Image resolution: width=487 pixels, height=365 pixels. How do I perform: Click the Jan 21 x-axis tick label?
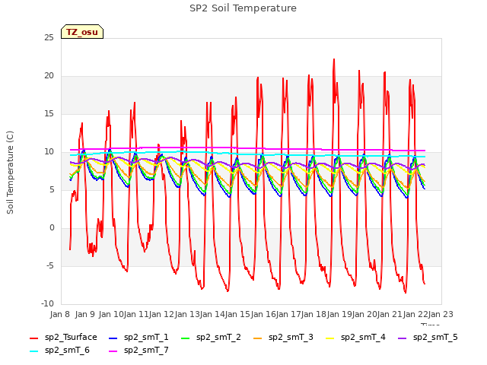coord(390,314)
